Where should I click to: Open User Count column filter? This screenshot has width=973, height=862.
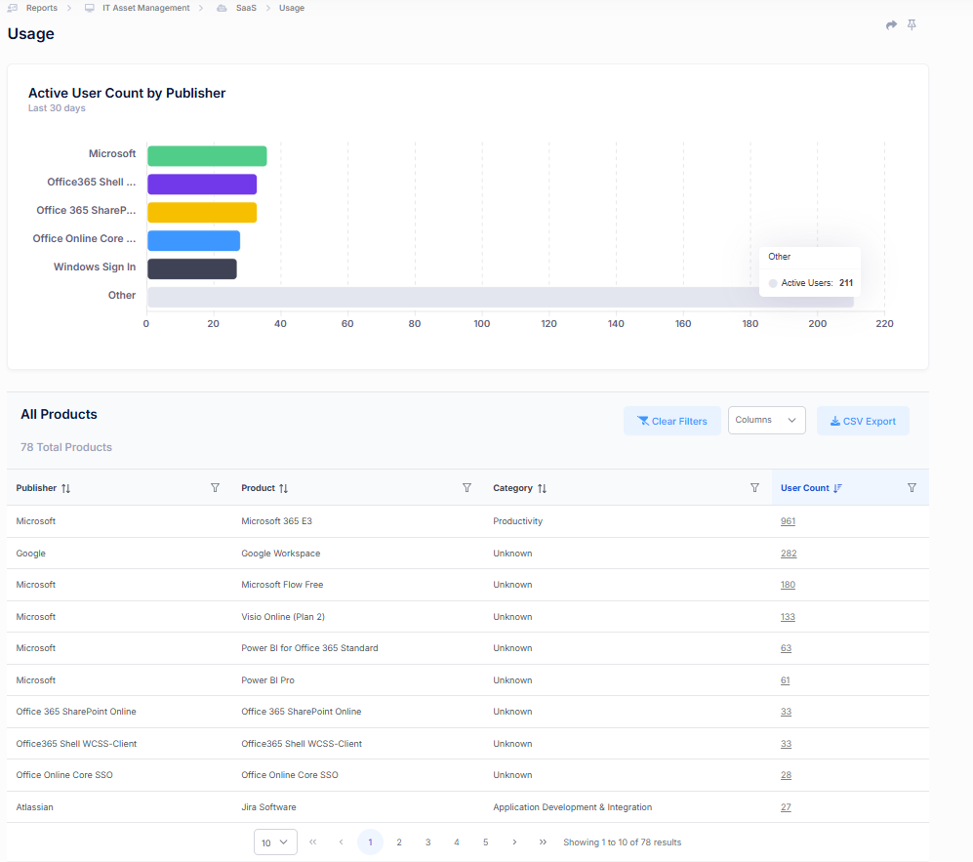coord(912,488)
